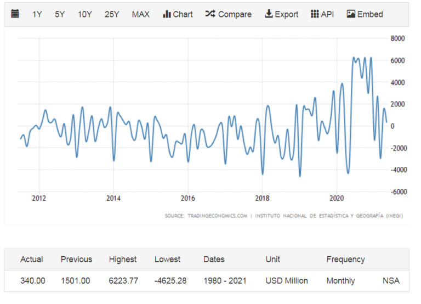
Task: Open the calendar date picker icon
Action: 15,13
